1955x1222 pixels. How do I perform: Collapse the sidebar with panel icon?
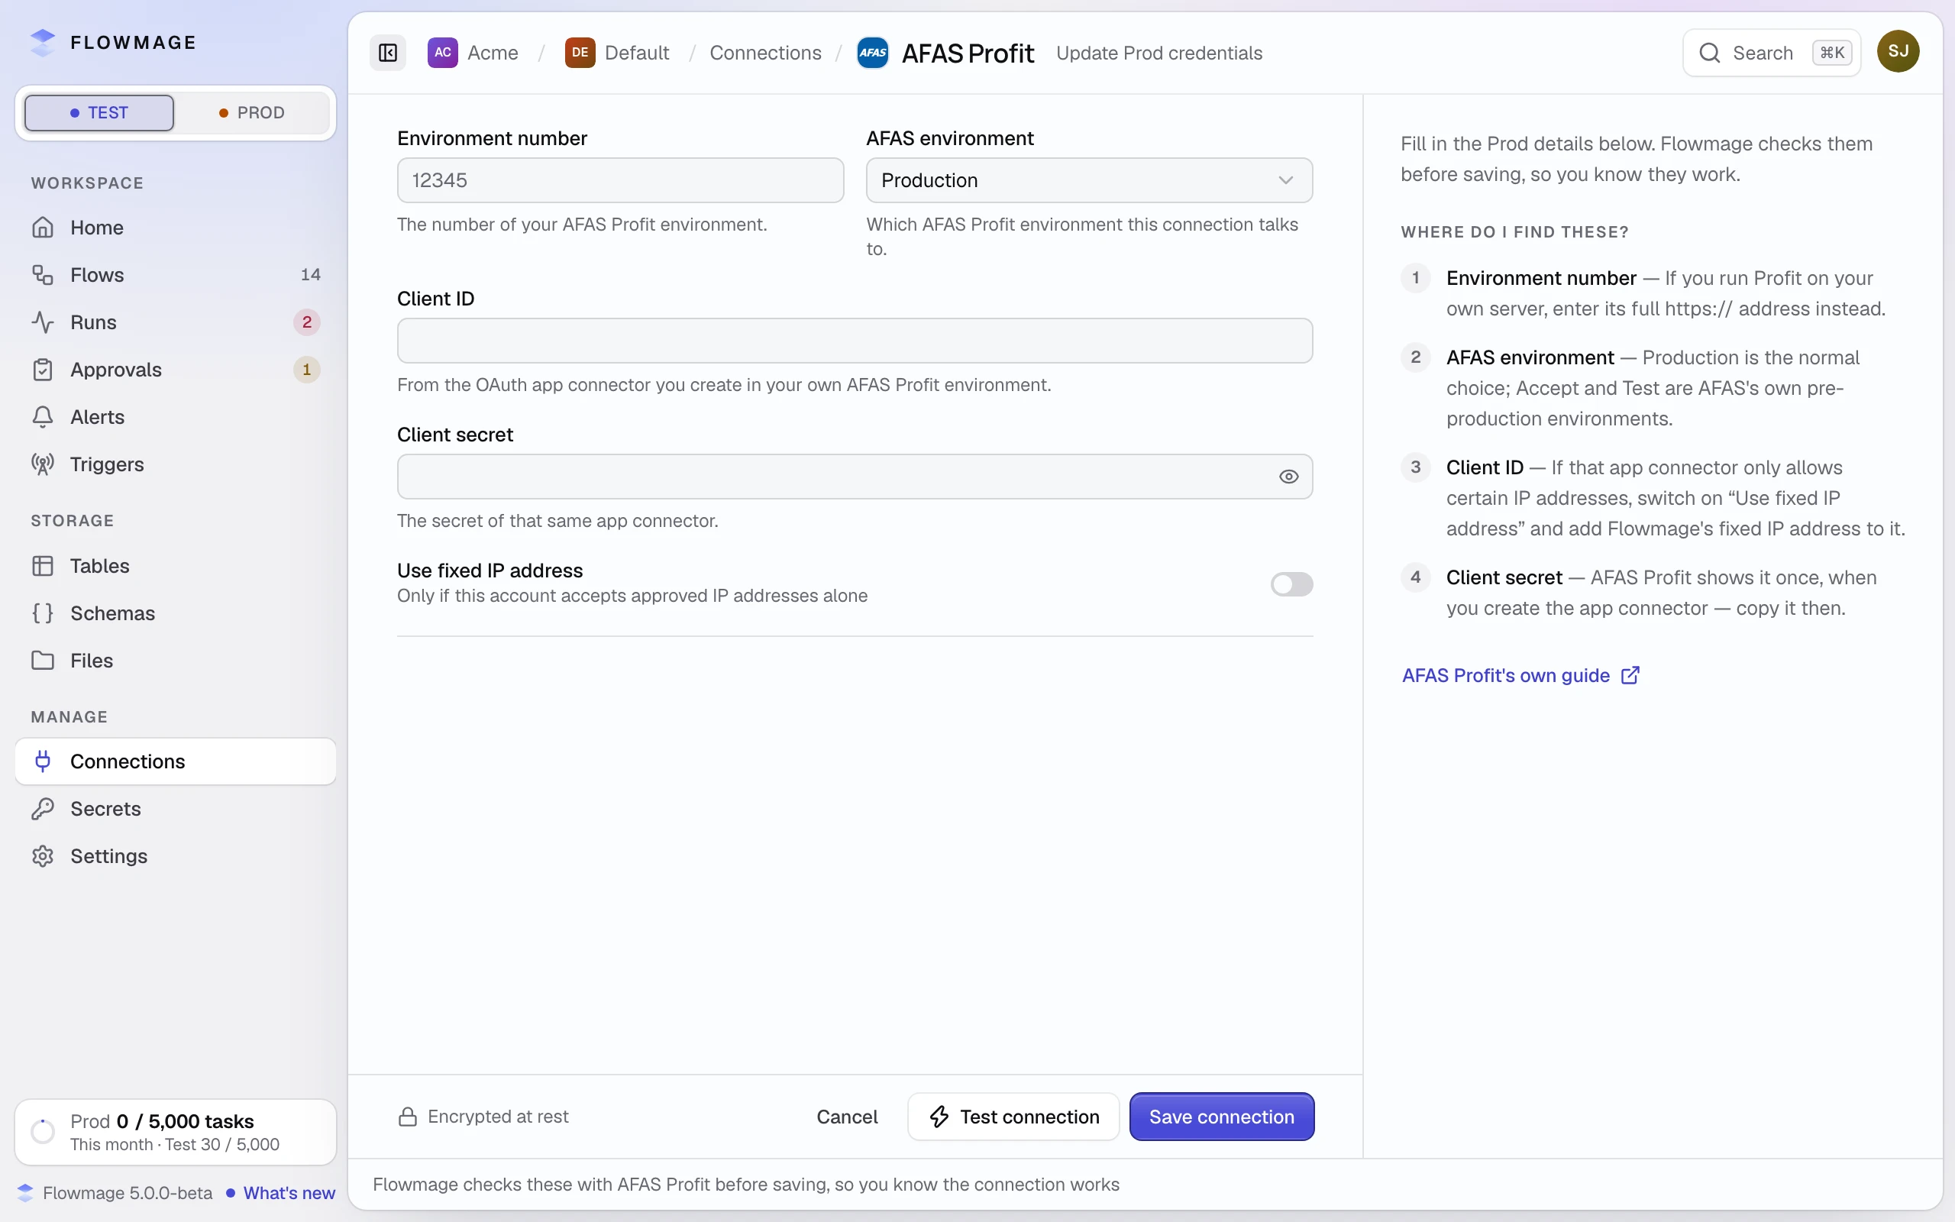(388, 53)
